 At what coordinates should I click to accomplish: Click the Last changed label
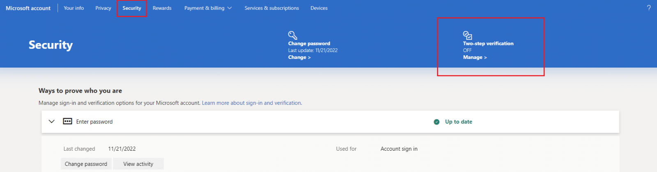(79, 149)
